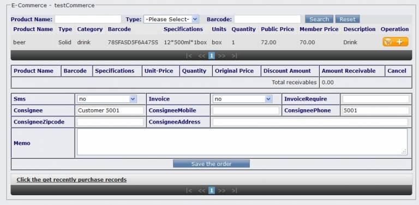
Task: Click the member price 70.00
Action: [x=307, y=42]
